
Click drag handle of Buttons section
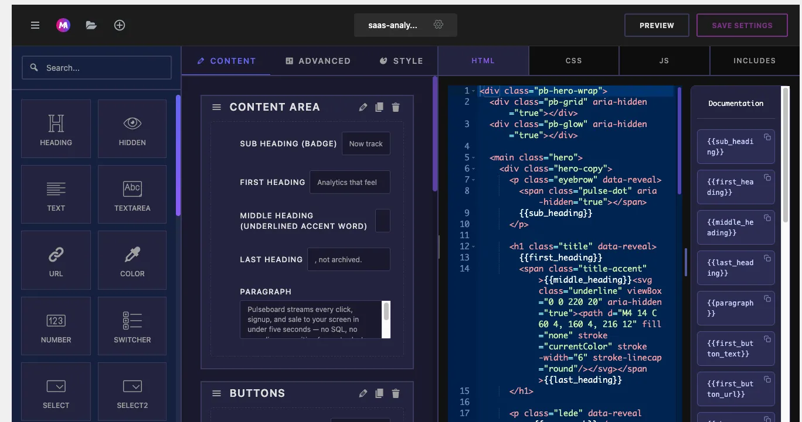pos(216,393)
